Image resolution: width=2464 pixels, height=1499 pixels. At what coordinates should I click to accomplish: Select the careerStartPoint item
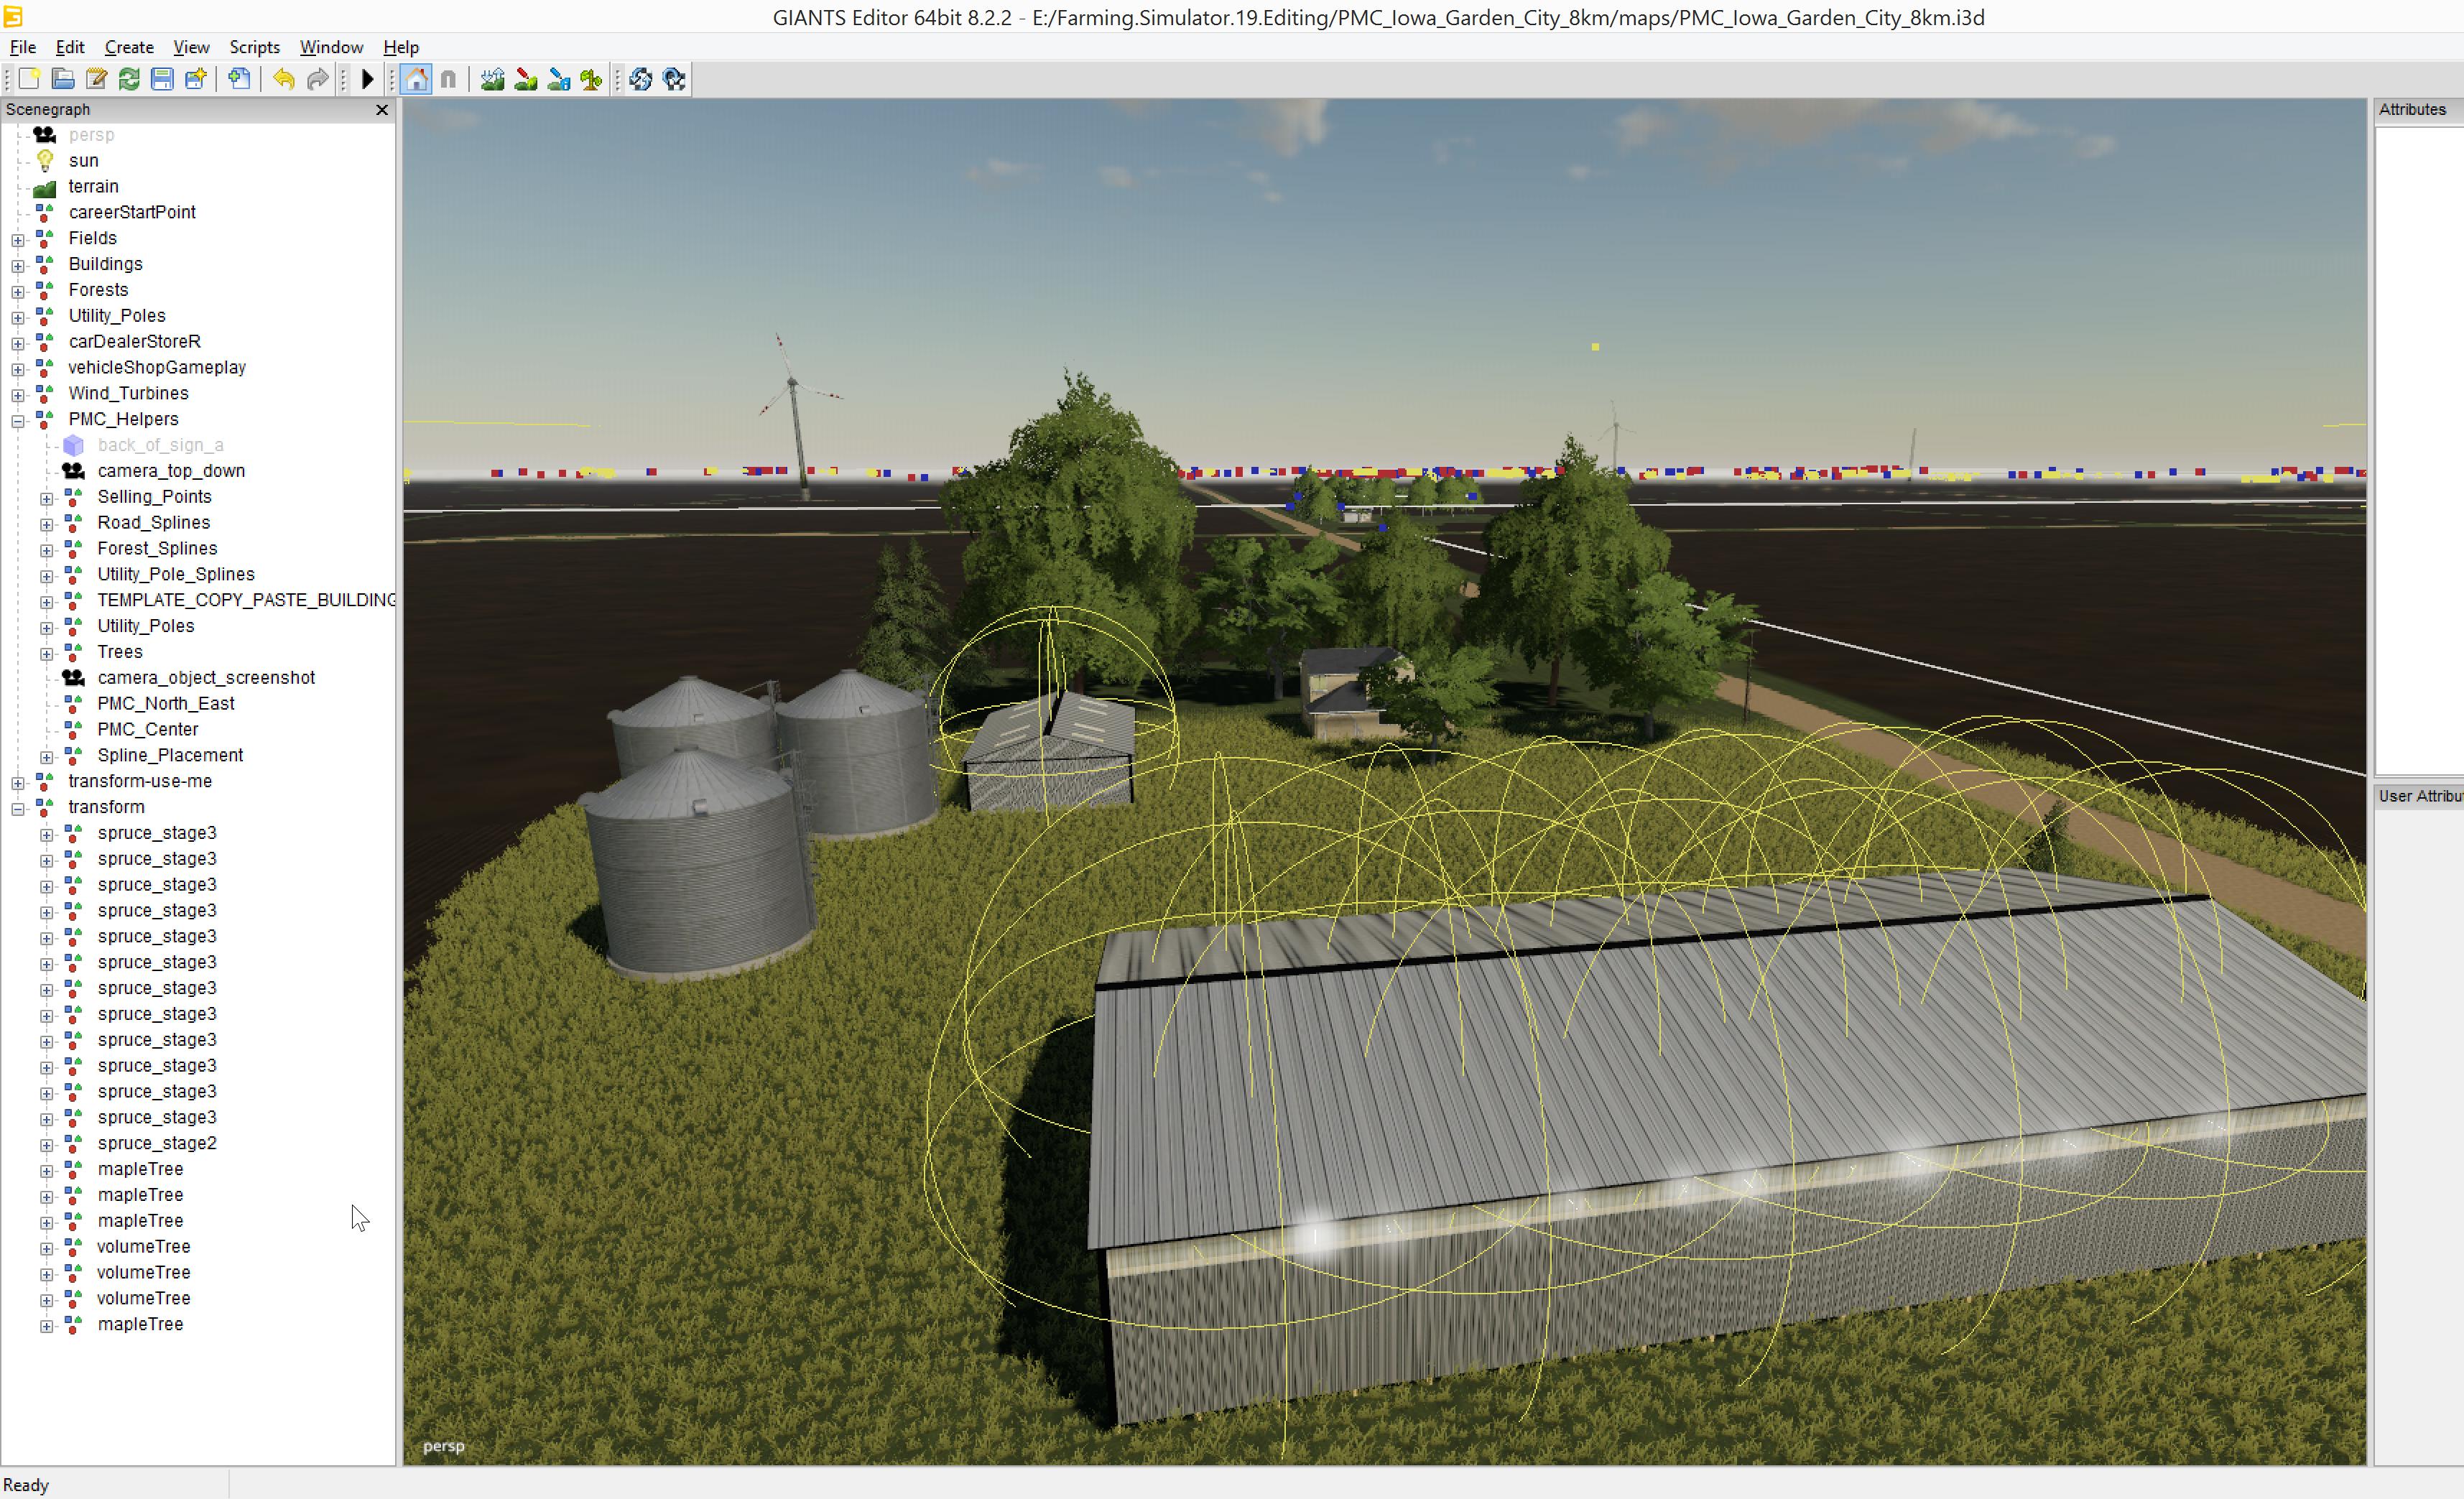point(132,212)
